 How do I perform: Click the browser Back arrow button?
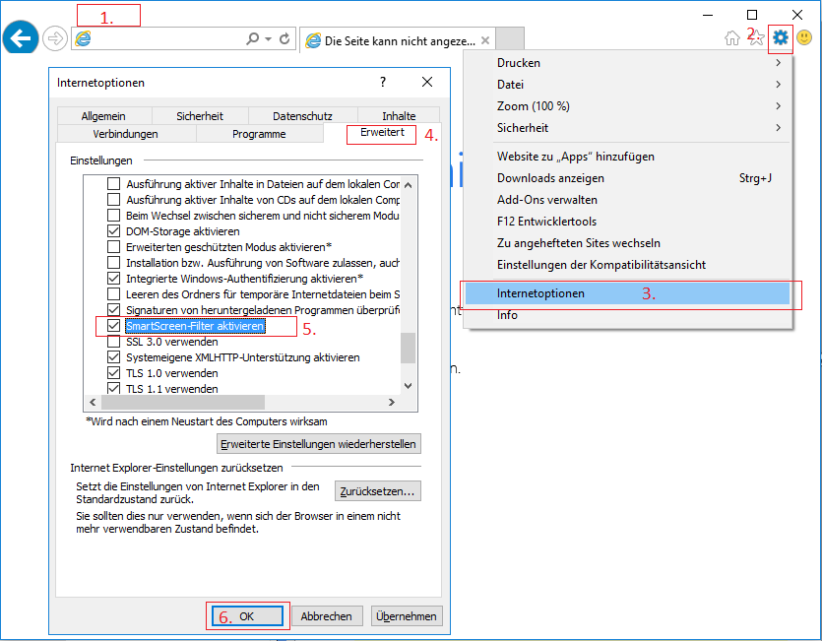pos(21,37)
